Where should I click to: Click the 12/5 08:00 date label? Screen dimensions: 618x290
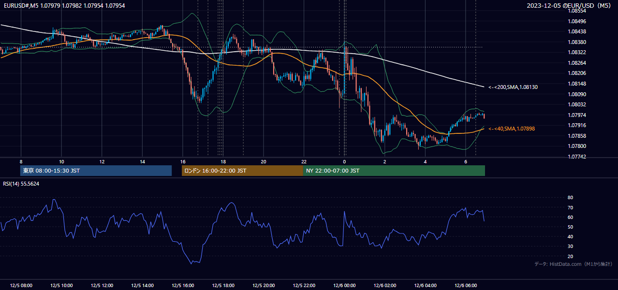(x=21, y=286)
